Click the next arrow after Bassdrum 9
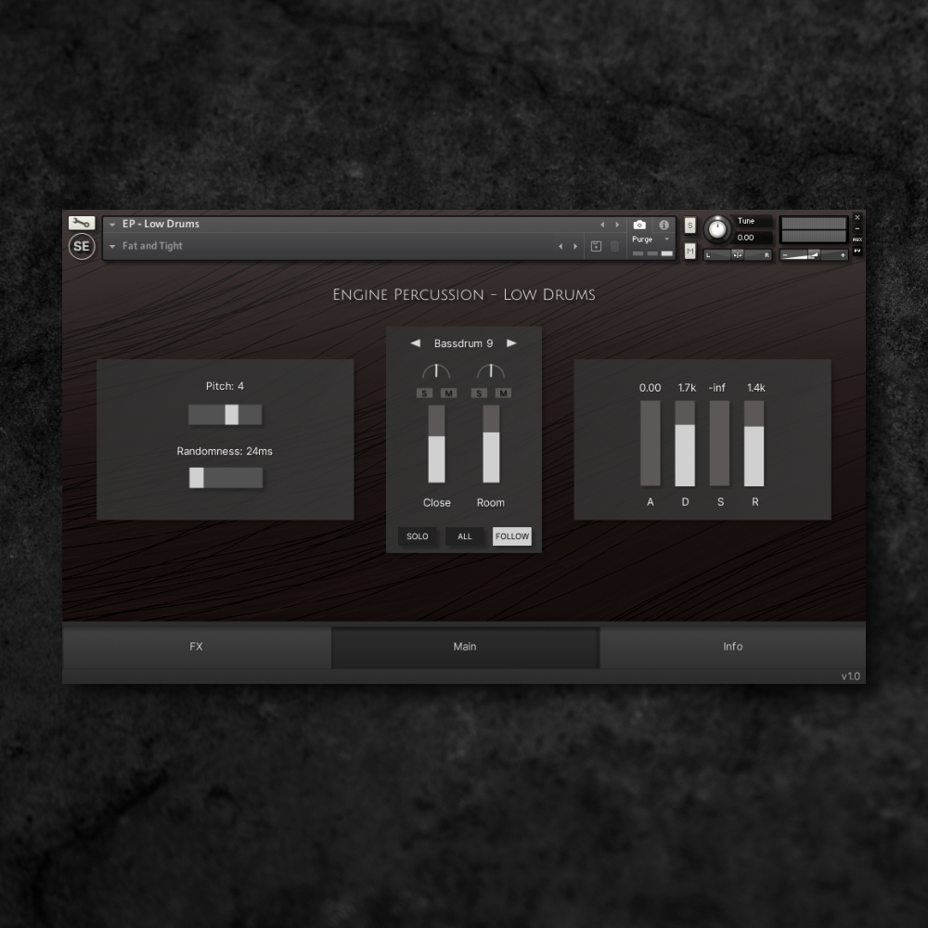The width and height of the screenshot is (928, 928). point(512,342)
